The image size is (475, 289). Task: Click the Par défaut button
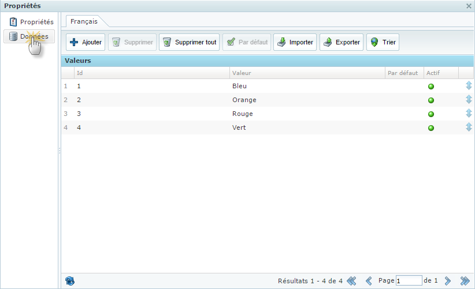(x=247, y=42)
